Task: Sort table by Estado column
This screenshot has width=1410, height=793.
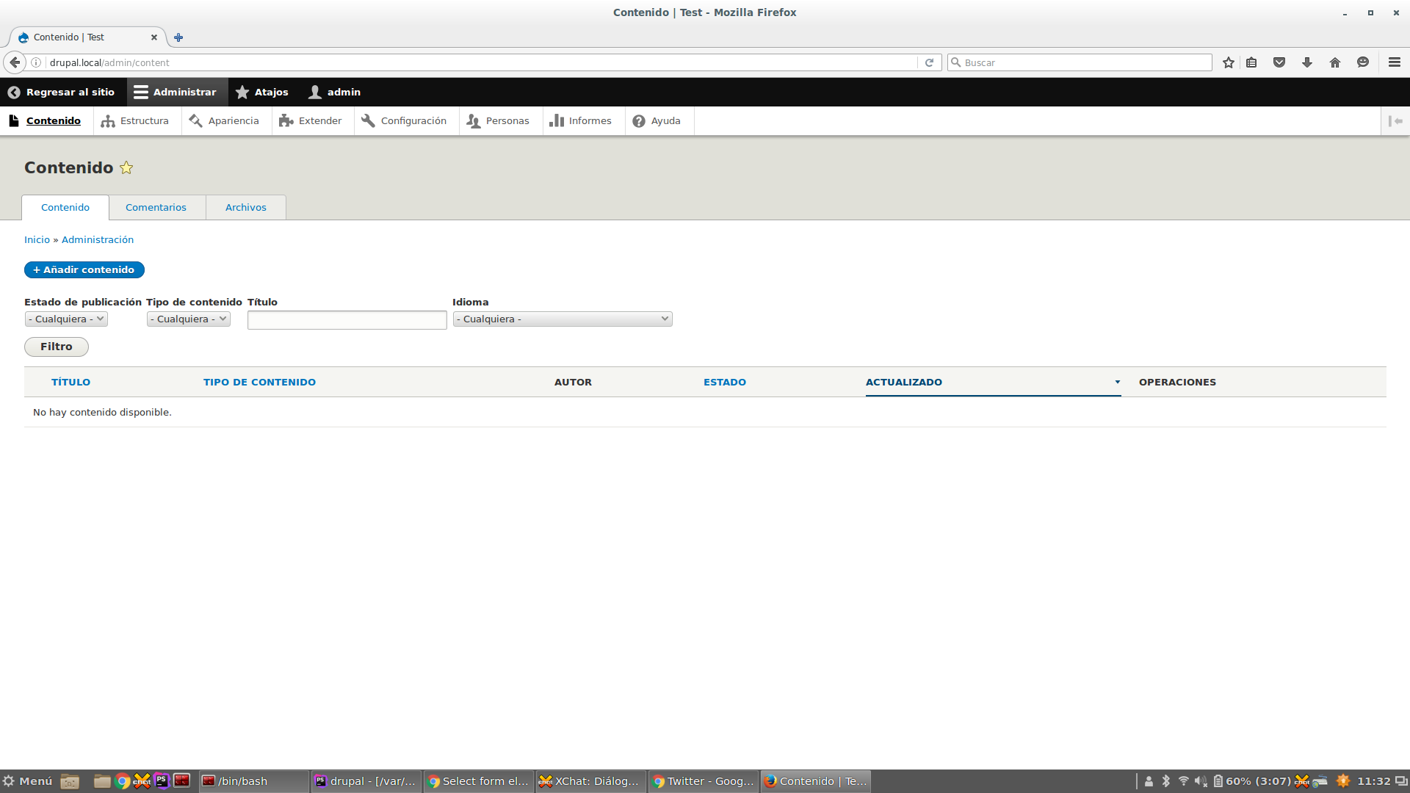Action: [x=725, y=383]
